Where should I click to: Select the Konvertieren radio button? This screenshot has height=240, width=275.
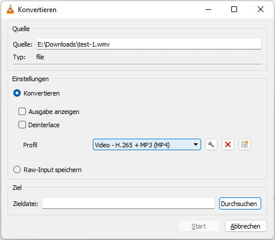(x=17, y=93)
